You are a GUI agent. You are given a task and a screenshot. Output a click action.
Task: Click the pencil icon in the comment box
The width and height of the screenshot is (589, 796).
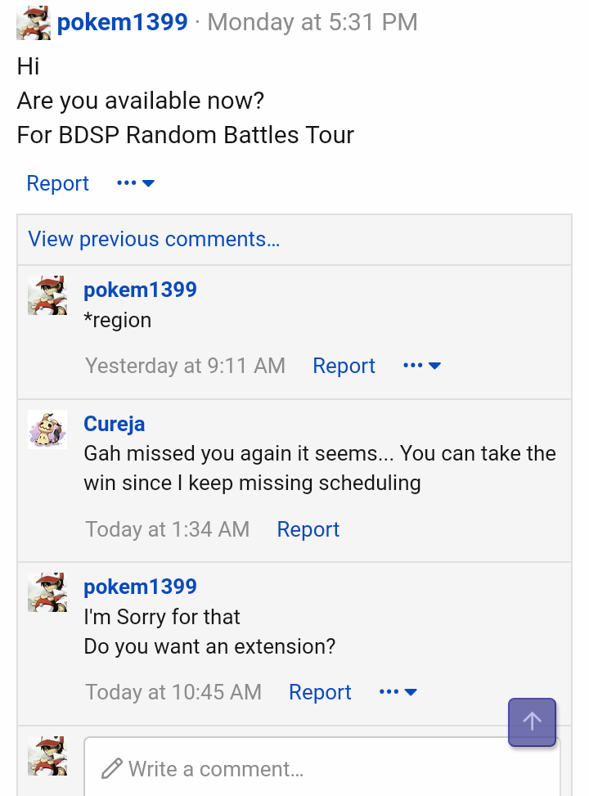pos(111,769)
